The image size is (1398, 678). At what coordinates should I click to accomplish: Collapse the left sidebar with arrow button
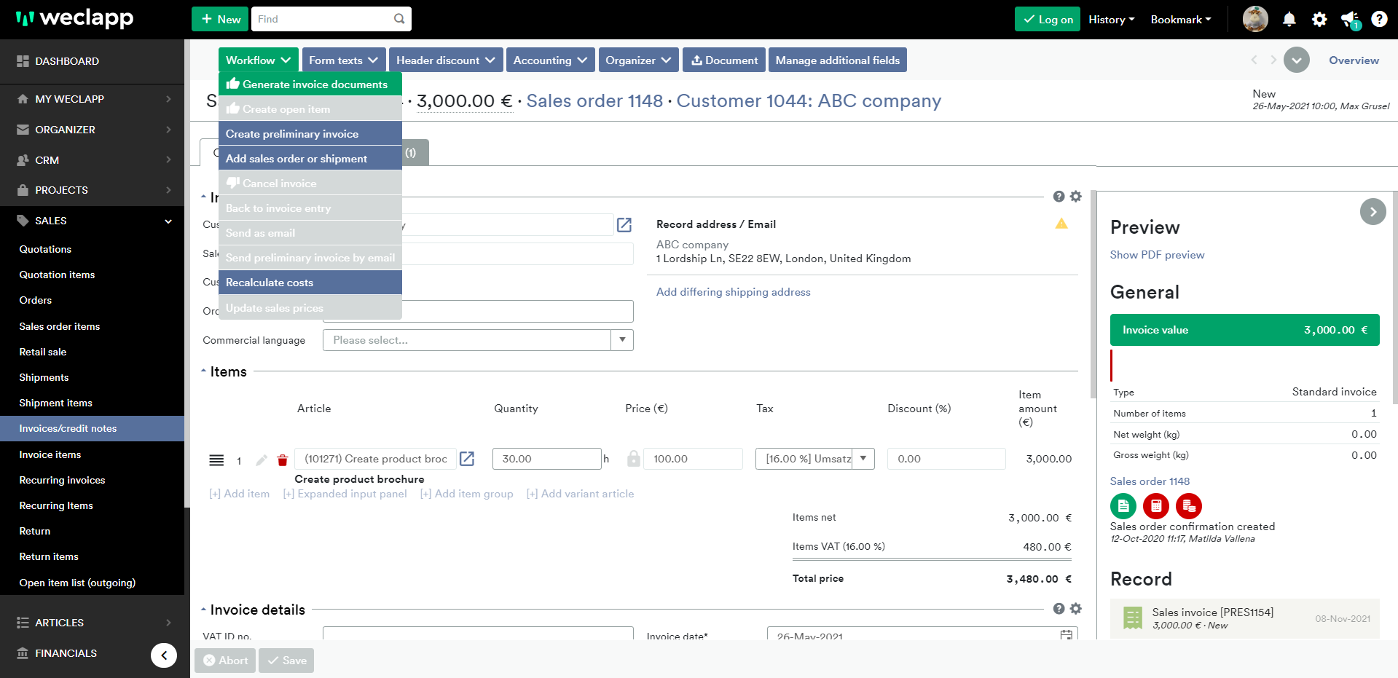coord(164,655)
